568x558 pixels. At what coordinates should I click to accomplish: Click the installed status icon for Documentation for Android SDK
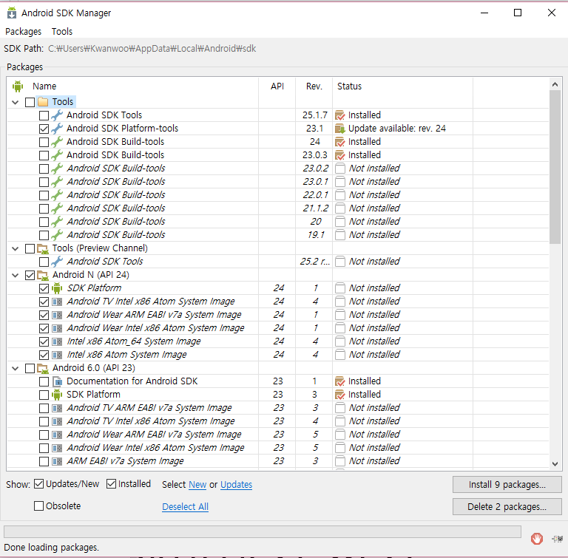point(339,381)
